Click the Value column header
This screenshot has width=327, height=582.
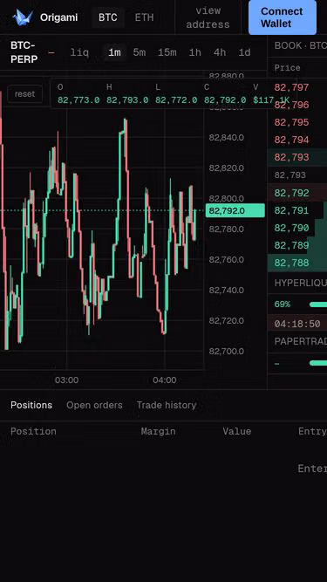click(237, 431)
